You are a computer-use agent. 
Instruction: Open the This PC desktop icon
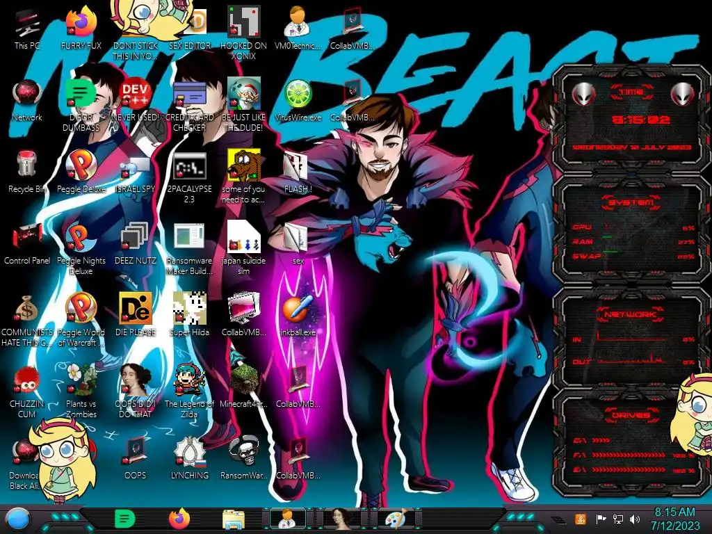coord(27,29)
